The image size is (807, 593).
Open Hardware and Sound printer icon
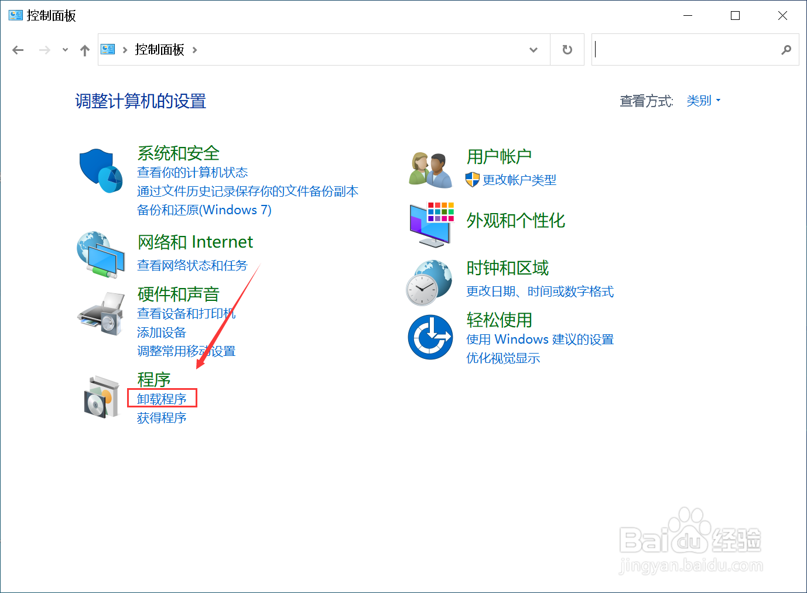pos(101,314)
